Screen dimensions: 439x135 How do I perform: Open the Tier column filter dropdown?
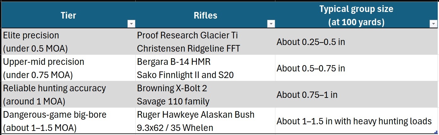(x=132, y=24)
